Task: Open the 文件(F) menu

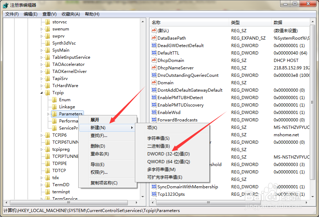Action: click(x=12, y=14)
